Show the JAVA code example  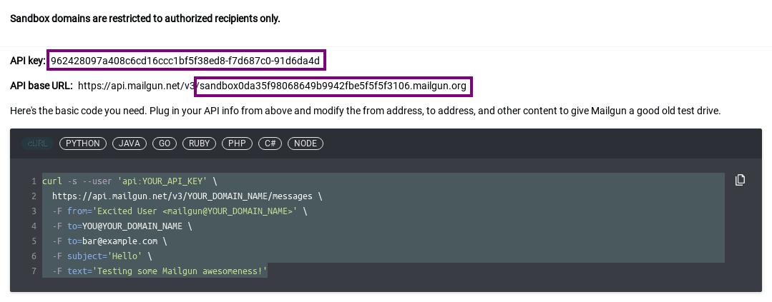pyautogui.click(x=130, y=144)
